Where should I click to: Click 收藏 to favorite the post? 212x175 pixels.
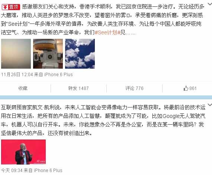[23, 88]
